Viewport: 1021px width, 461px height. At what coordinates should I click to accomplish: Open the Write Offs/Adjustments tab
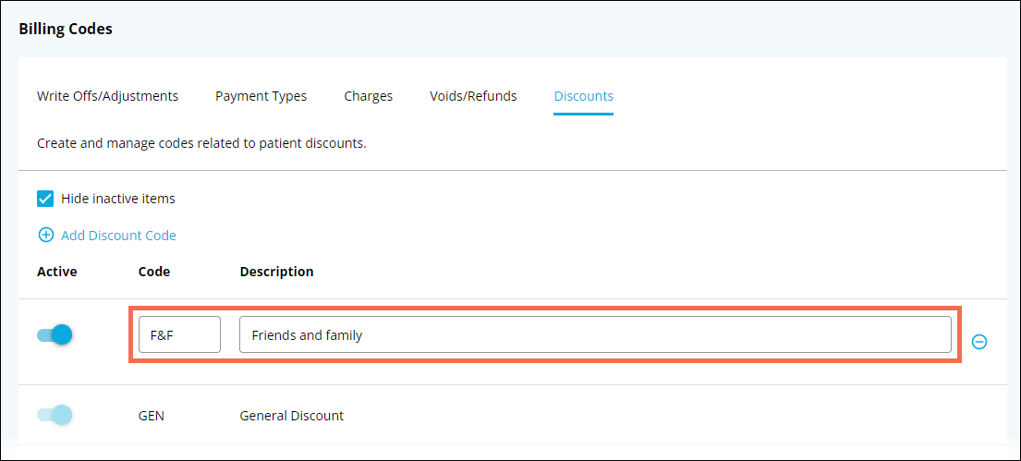click(107, 96)
